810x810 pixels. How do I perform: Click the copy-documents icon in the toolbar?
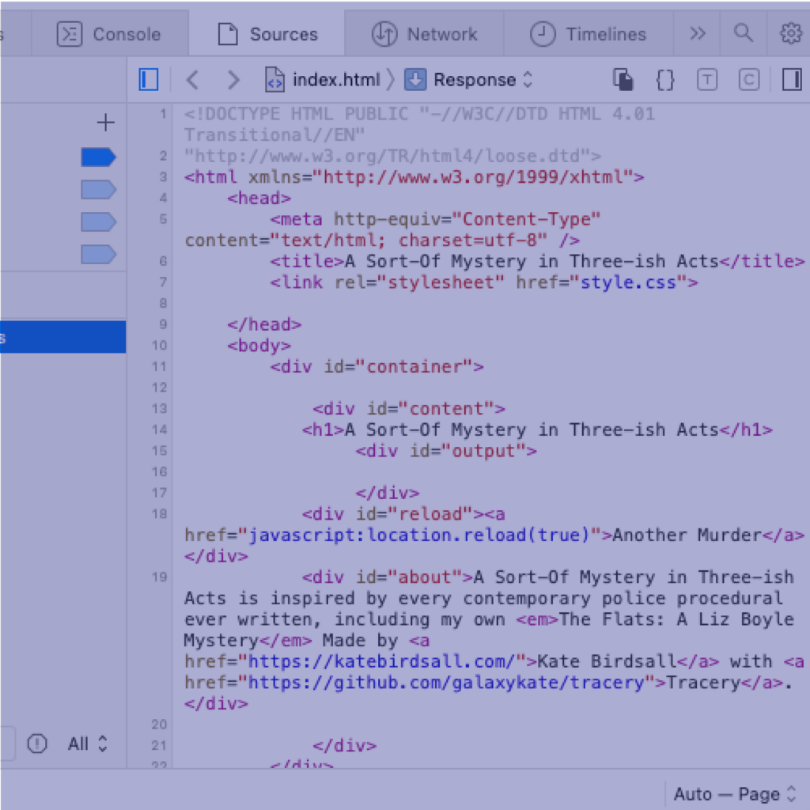click(x=623, y=80)
